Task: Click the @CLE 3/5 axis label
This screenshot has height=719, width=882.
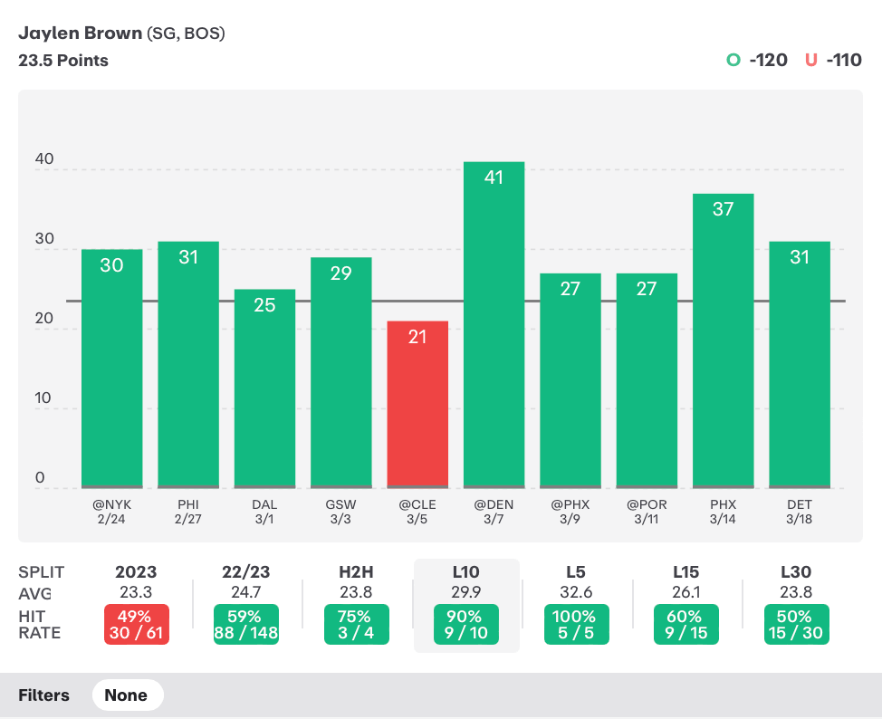Action: pyautogui.click(x=417, y=512)
